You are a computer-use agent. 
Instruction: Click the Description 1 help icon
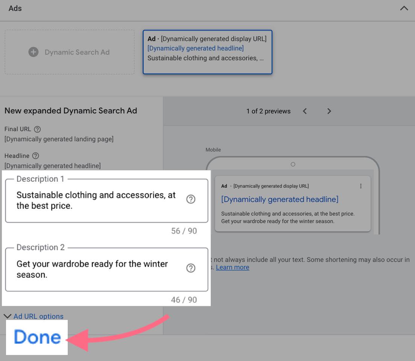(191, 199)
